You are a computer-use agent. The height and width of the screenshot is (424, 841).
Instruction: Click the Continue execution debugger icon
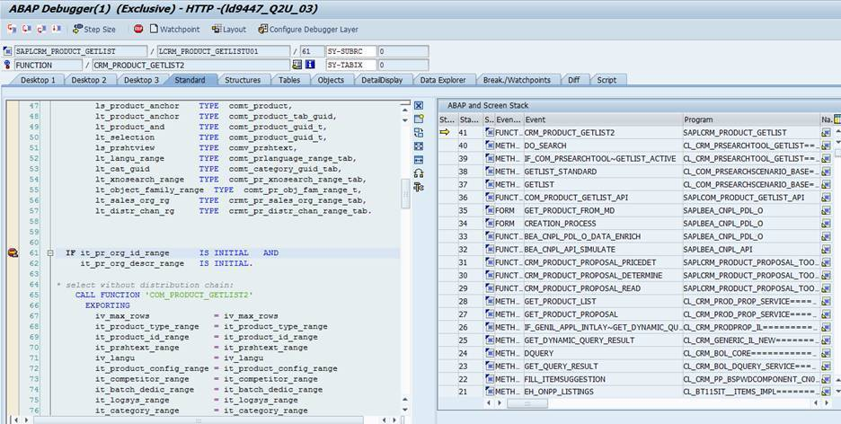click(57, 29)
